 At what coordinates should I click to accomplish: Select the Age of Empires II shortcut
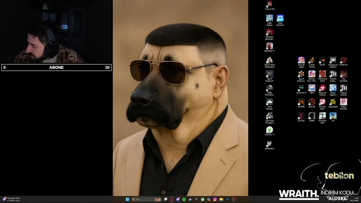(301, 76)
